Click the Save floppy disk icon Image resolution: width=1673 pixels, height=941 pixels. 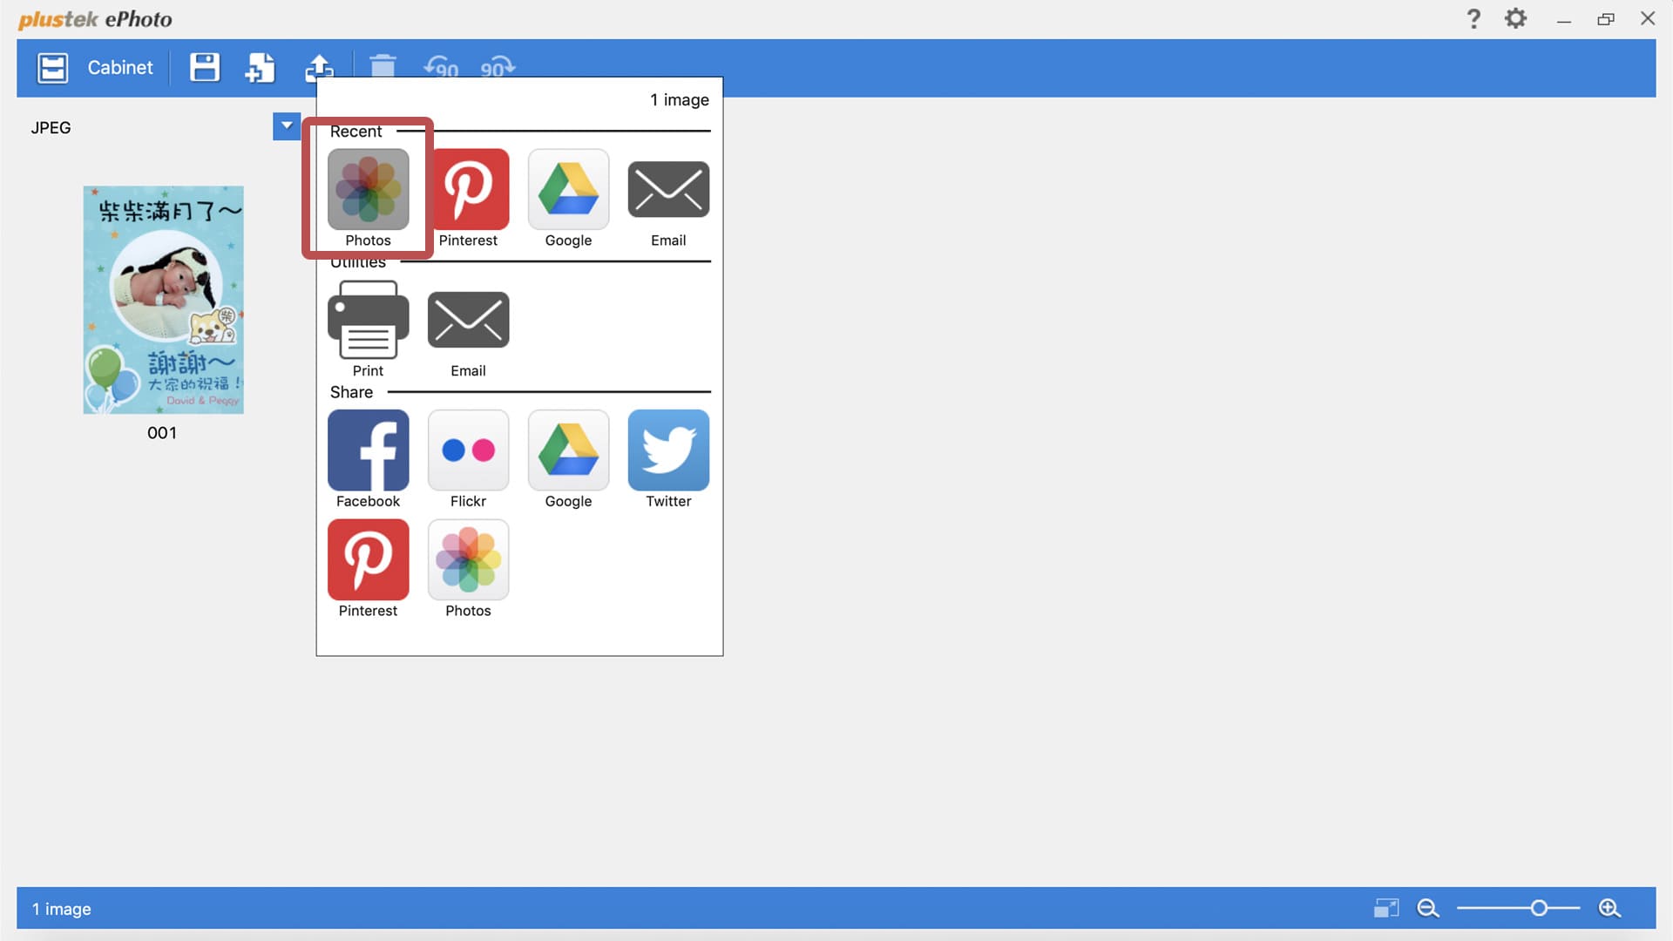205,68
